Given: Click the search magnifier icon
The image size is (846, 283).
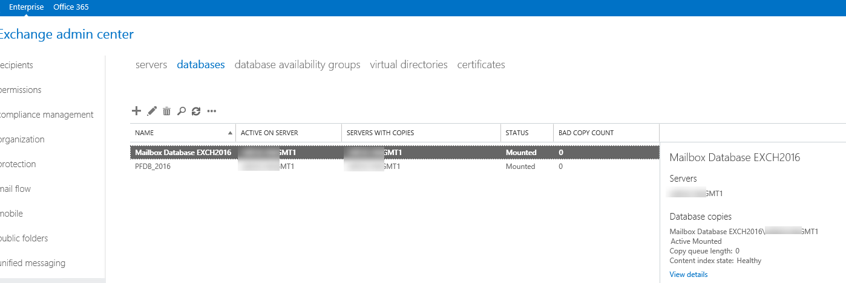Looking at the screenshot, I should (181, 111).
